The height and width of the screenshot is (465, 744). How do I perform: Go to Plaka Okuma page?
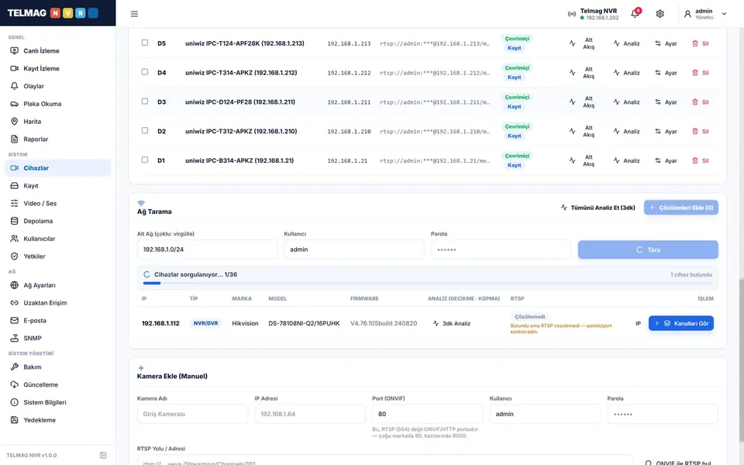pyautogui.click(x=58, y=104)
